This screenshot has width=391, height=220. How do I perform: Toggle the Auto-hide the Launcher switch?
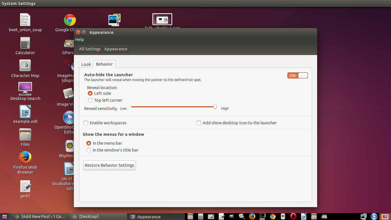[x=298, y=76]
